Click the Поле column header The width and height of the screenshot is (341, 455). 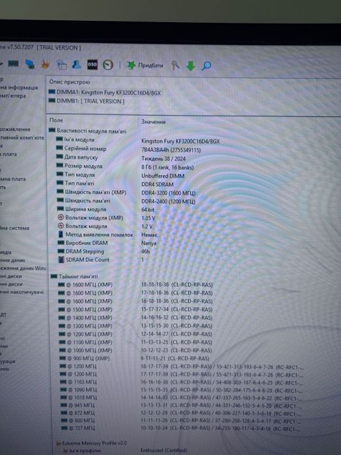pos(56,120)
